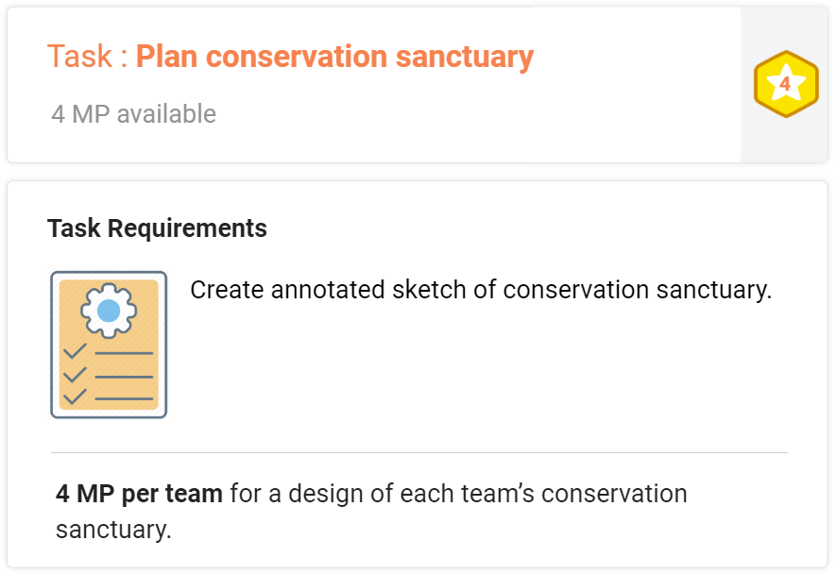Click 'Create annotated sketch of conservation sanctuary' text
Screen dimensions: 836x574
481,291
